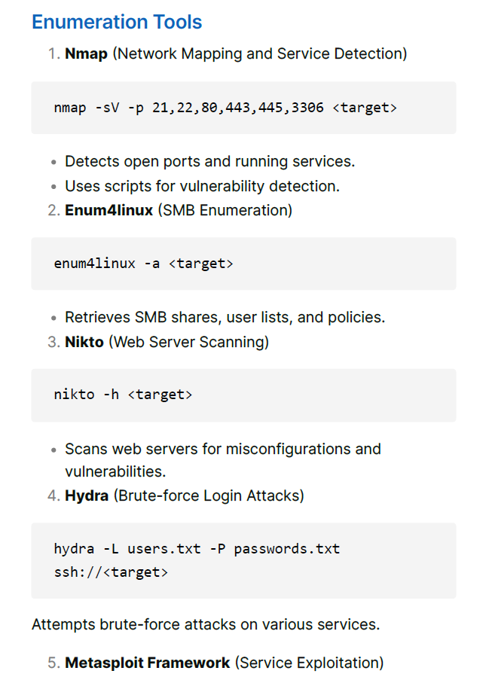Select the bold Metasploit Framework name
Viewport: 483px width, 689px height.
click(148, 663)
